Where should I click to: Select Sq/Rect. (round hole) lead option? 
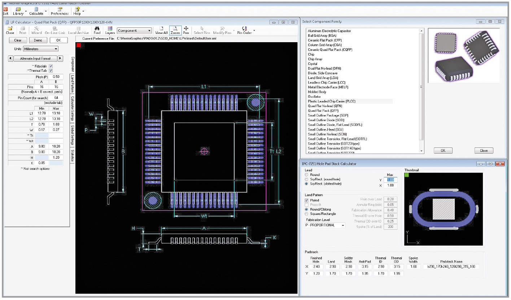pyautogui.click(x=306, y=179)
